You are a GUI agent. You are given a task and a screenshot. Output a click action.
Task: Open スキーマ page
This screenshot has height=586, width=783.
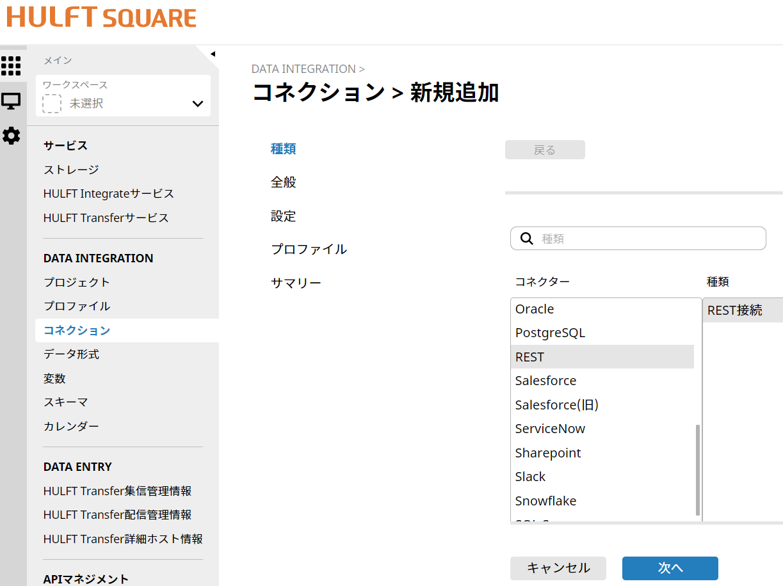coord(65,402)
